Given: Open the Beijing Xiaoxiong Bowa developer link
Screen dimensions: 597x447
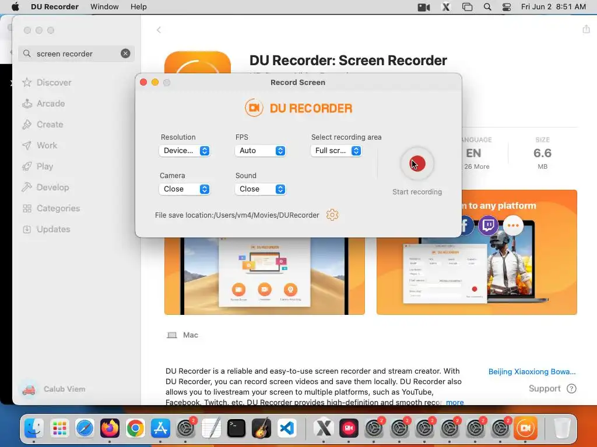Looking at the screenshot, I should pyautogui.click(x=532, y=371).
